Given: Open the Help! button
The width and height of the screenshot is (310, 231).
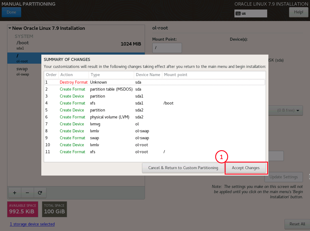Looking at the screenshot, I should tap(299, 12).
